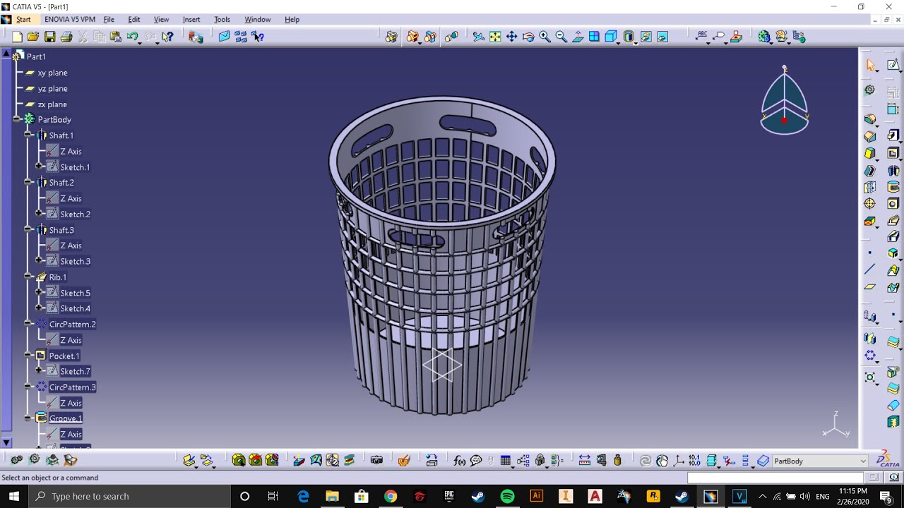Toggle the Hide/Show icon
The image size is (904, 508).
646,37
